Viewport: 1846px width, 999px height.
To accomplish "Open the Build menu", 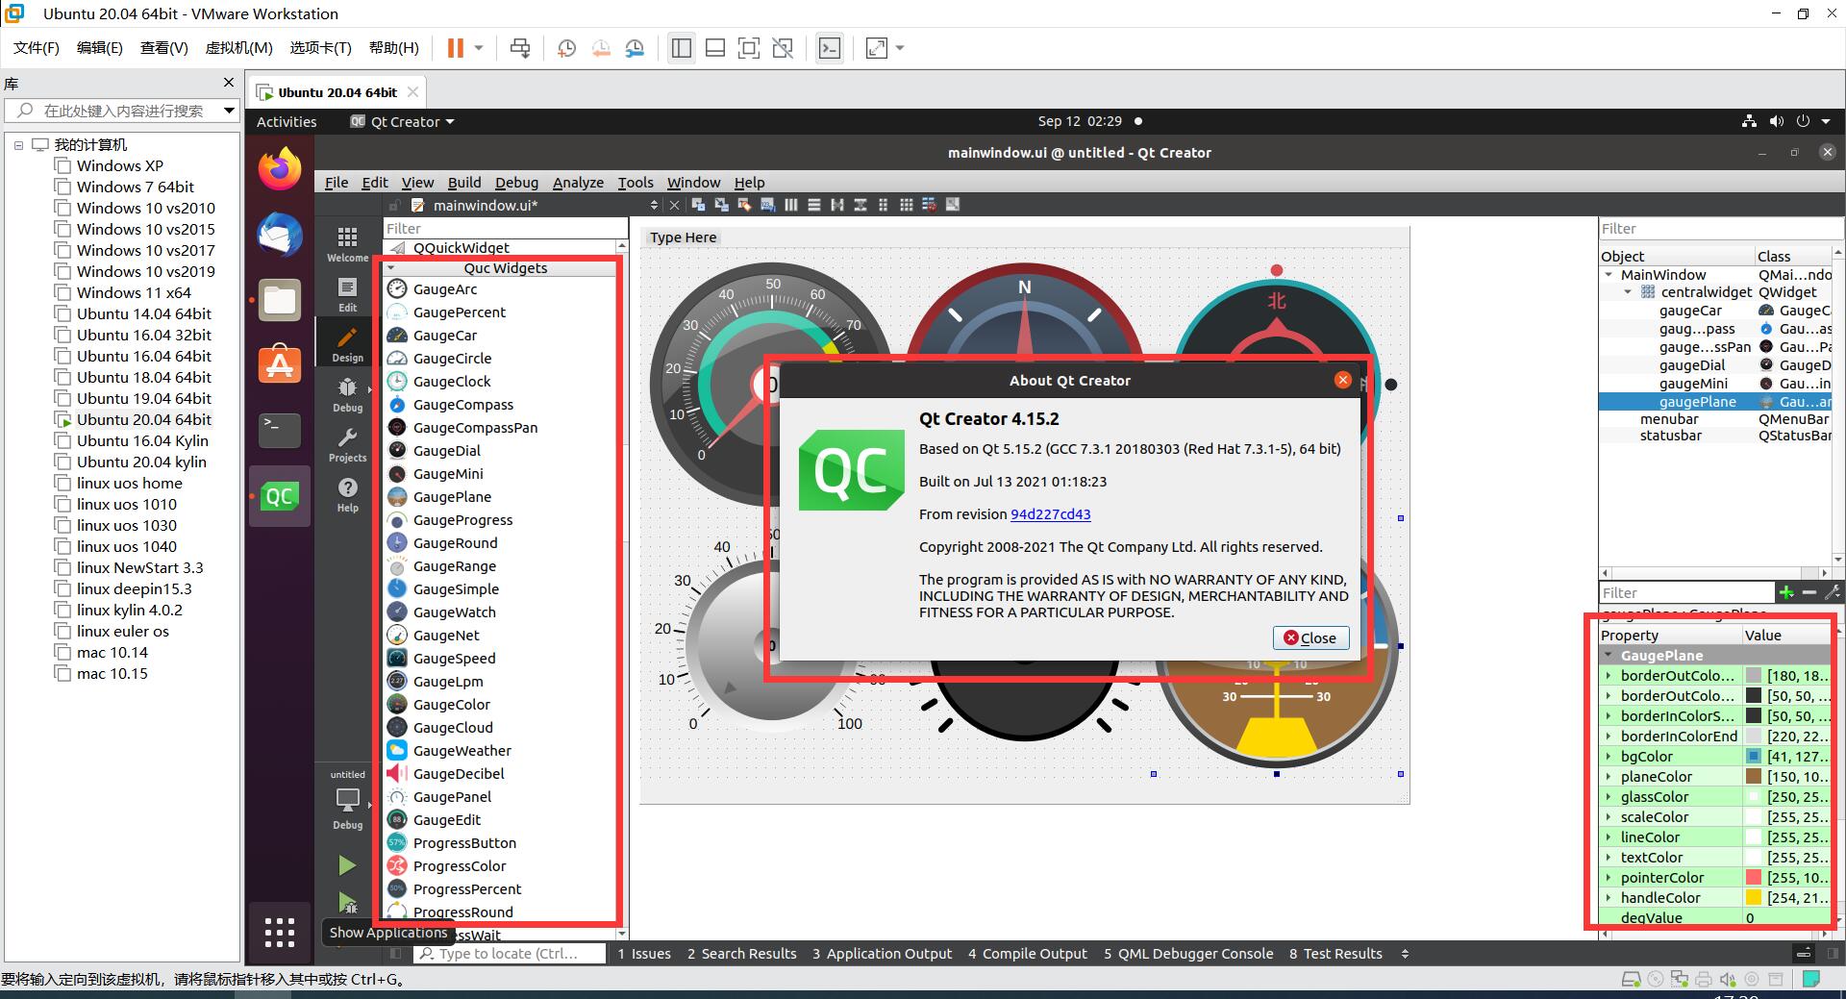I will click(463, 183).
